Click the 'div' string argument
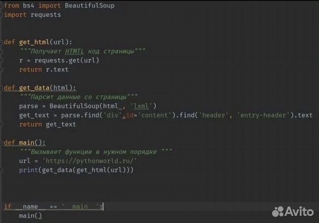 click(113, 115)
